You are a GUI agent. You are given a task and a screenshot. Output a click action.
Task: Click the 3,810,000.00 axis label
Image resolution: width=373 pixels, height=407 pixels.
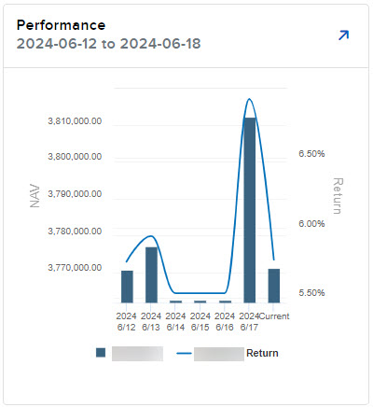click(x=75, y=121)
